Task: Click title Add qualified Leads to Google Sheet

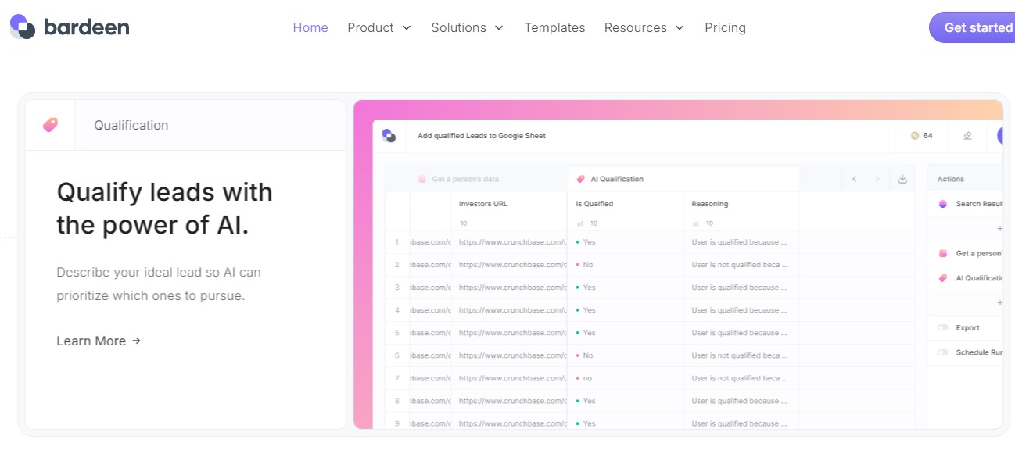Action: (482, 136)
